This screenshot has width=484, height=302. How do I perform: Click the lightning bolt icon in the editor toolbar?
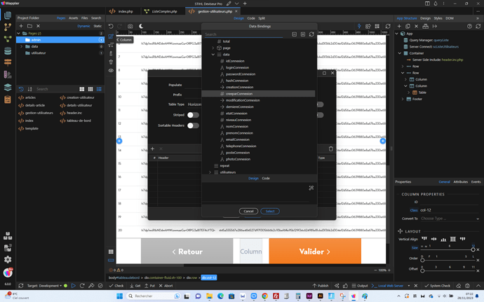tap(359, 26)
